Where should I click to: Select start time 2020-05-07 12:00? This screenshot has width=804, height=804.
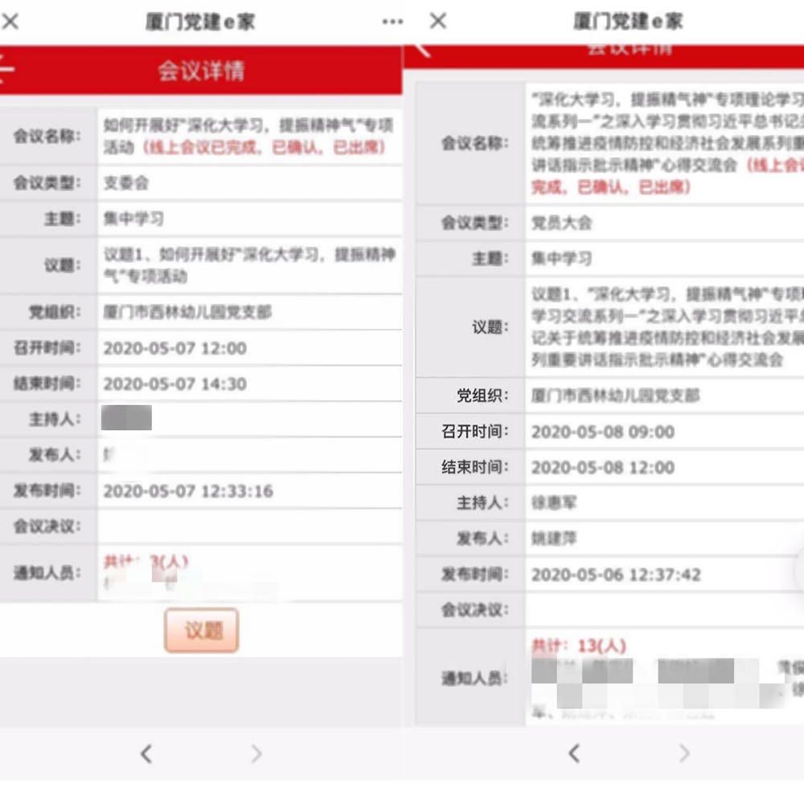[x=174, y=348]
